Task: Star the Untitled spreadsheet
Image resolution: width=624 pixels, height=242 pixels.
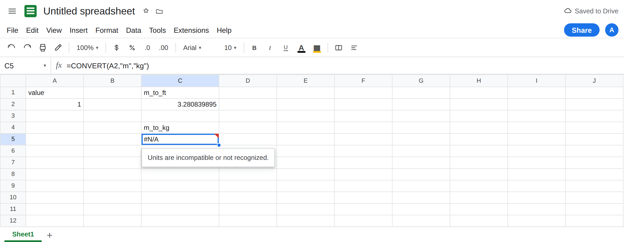Action: click(x=146, y=11)
